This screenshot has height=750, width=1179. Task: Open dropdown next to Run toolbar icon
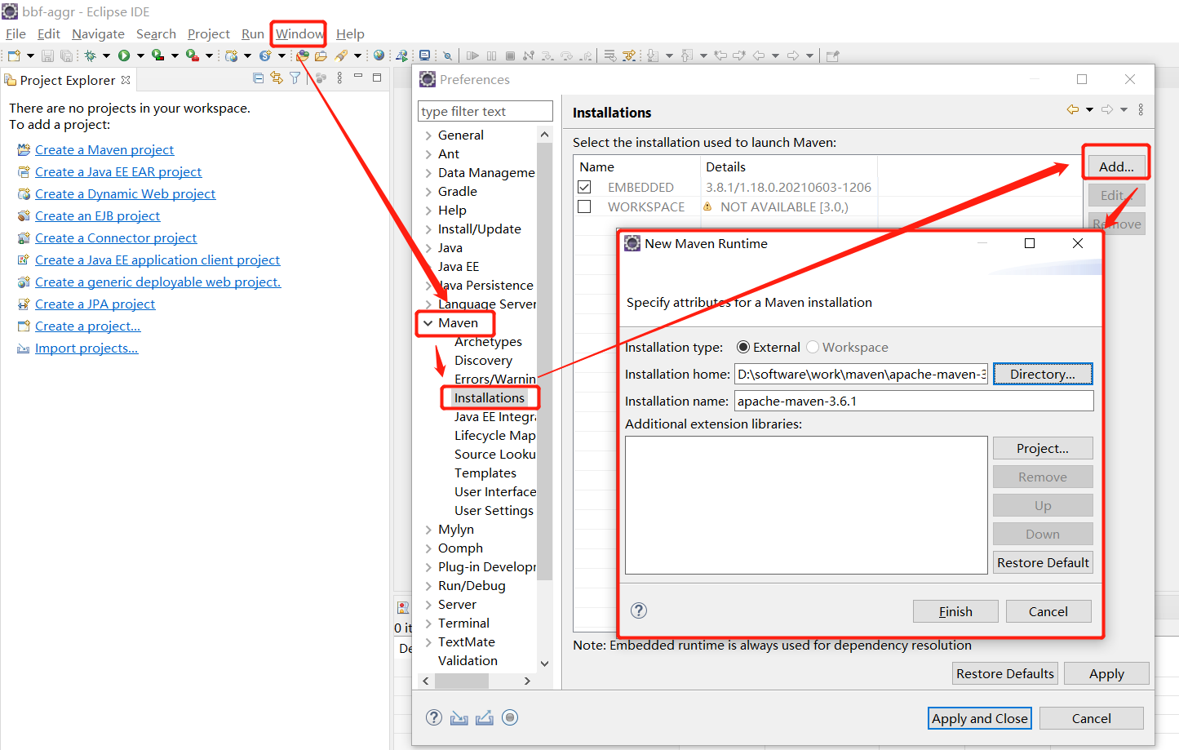tap(140, 56)
